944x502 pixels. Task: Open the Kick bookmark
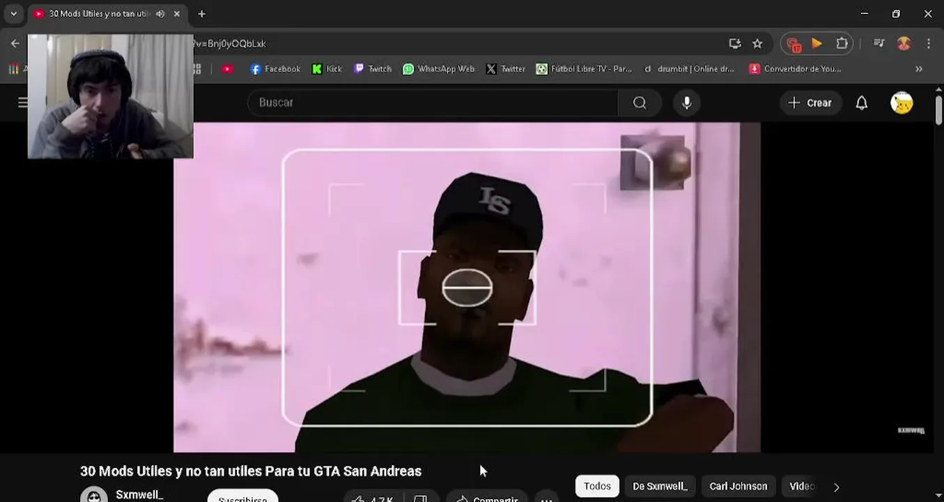point(327,69)
